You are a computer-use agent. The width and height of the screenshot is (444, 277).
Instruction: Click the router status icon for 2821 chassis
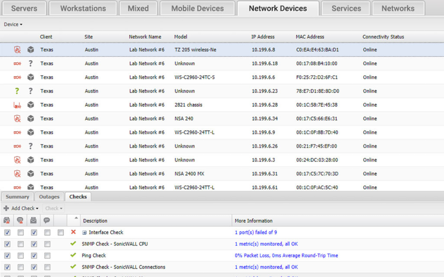click(17, 105)
